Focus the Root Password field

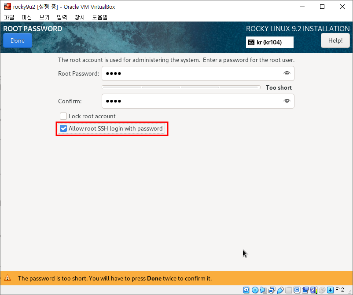(198, 73)
